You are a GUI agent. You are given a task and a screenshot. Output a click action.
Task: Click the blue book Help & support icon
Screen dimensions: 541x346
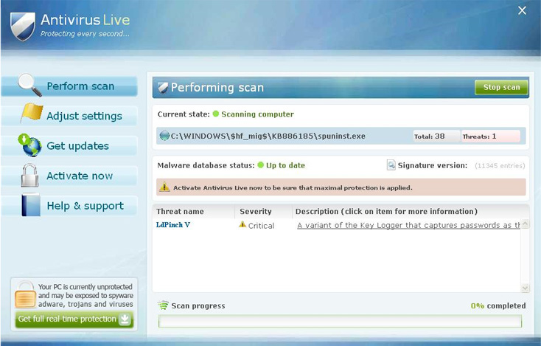tap(31, 205)
